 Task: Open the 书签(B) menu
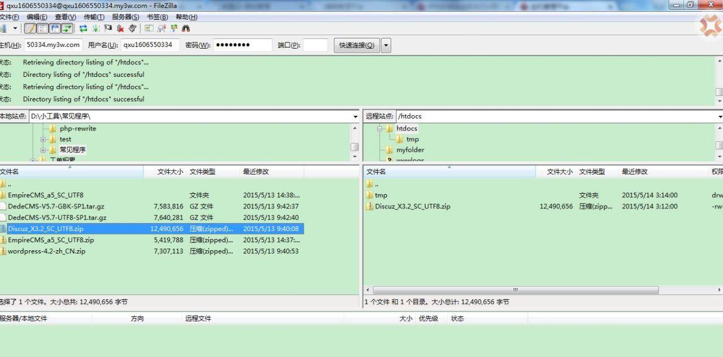(x=157, y=17)
